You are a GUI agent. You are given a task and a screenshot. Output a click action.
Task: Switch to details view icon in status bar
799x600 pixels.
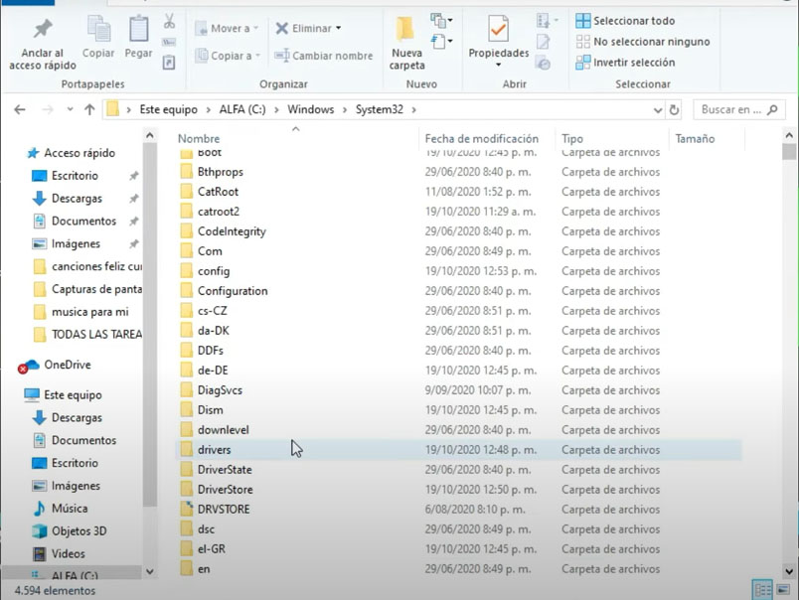(x=763, y=590)
